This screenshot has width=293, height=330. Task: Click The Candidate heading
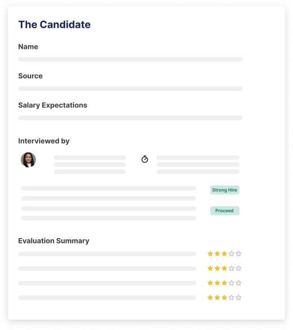coord(54,25)
